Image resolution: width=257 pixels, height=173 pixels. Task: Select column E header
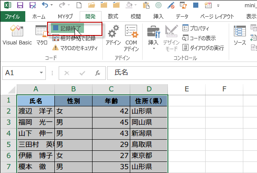[186, 89]
